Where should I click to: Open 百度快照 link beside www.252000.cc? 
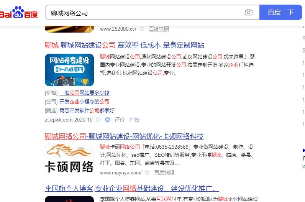[x=159, y=29]
